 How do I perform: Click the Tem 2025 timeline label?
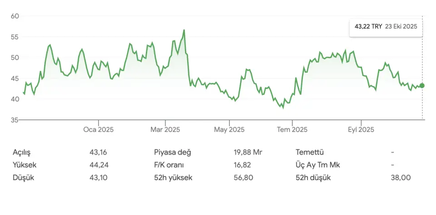pos(292,130)
